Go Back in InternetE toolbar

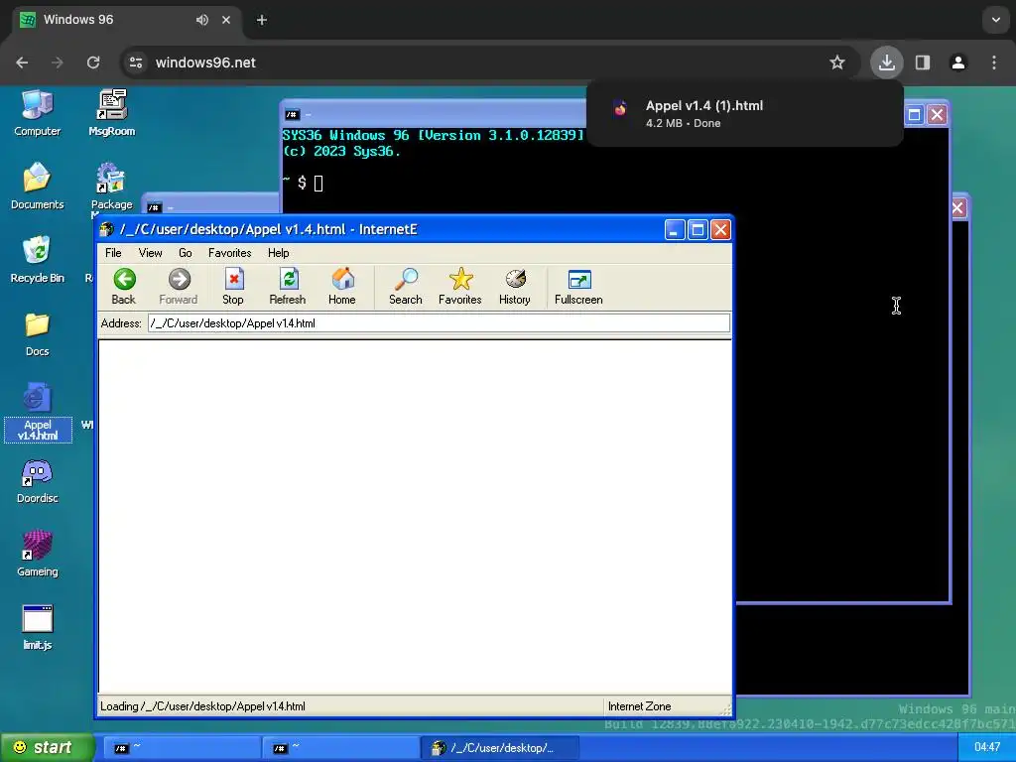(124, 287)
